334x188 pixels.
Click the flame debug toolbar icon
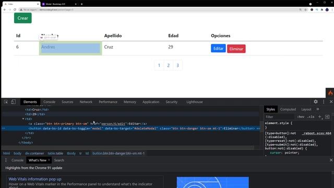[330, 93]
